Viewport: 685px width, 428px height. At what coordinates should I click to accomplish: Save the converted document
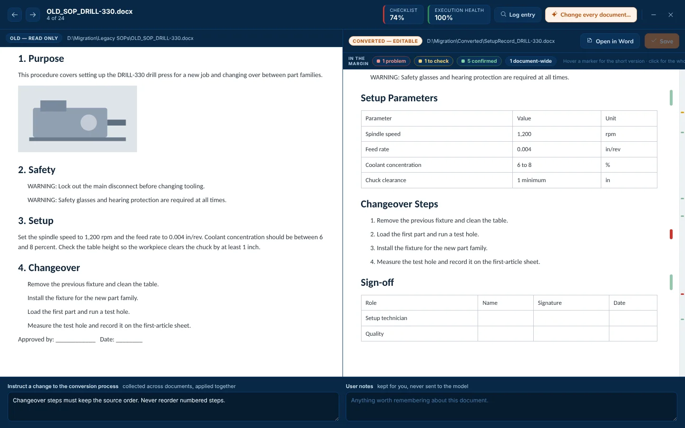coord(662,41)
